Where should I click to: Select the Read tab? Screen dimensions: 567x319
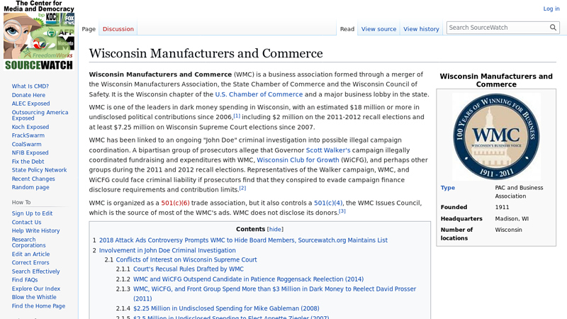click(x=347, y=29)
